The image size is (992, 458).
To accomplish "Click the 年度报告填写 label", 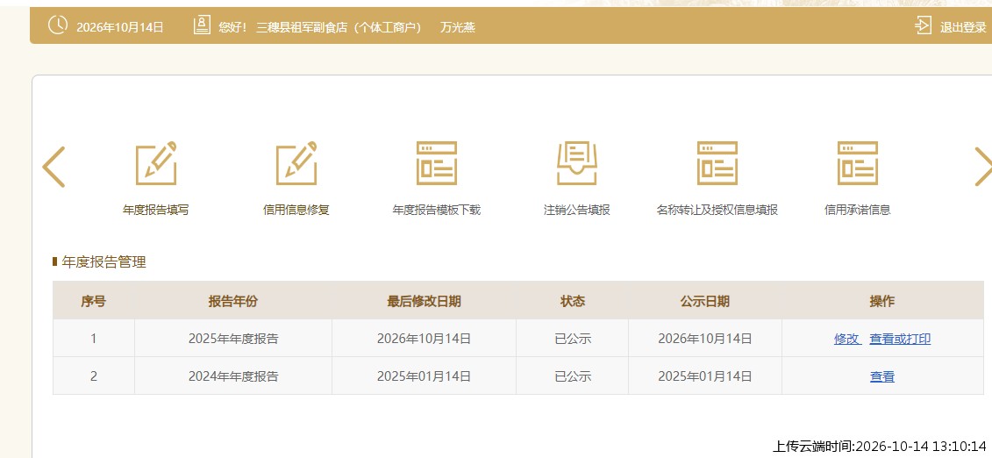I will pyautogui.click(x=155, y=210).
